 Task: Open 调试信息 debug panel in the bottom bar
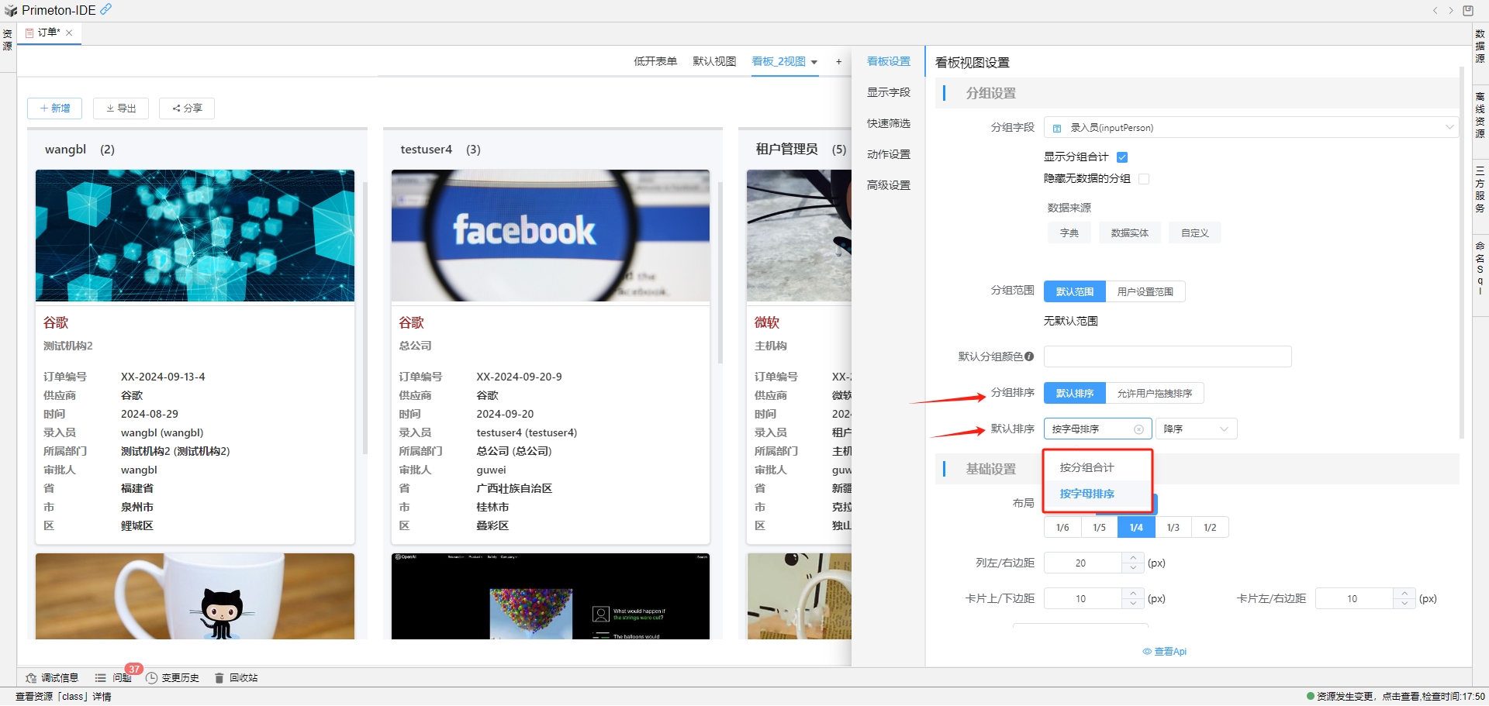coord(52,678)
